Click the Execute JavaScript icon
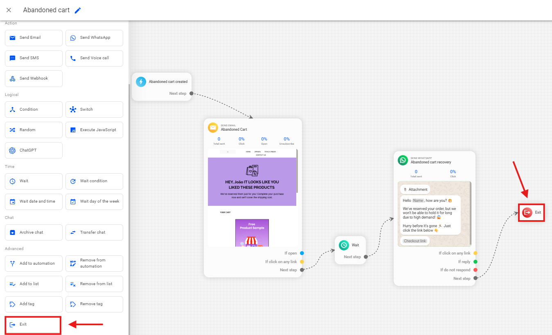 pos(73,130)
